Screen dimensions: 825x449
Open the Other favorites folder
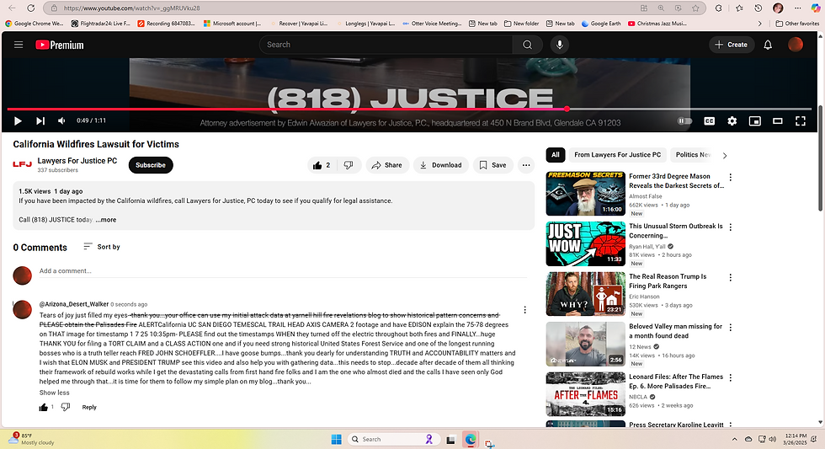click(x=797, y=23)
